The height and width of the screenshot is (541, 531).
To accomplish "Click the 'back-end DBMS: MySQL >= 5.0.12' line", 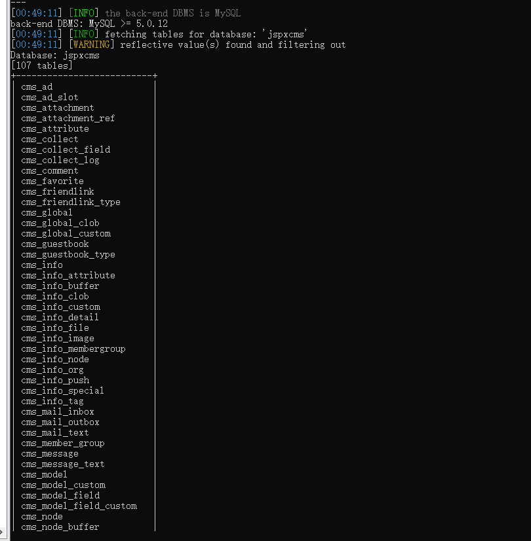I will tap(89, 24).
